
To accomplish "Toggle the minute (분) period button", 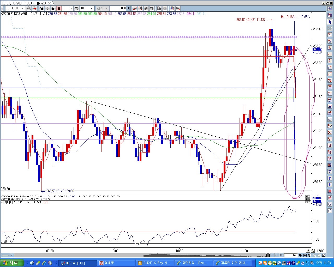I will click(59, 8).
